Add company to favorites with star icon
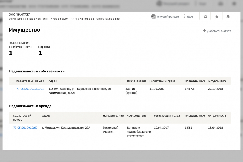243x162 pixels. coord(217,16)
